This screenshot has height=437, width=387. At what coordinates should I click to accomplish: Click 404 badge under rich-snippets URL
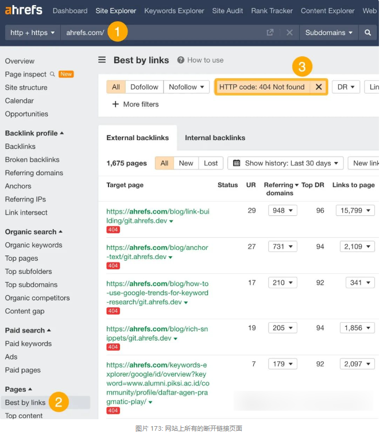tap(113, 347)
